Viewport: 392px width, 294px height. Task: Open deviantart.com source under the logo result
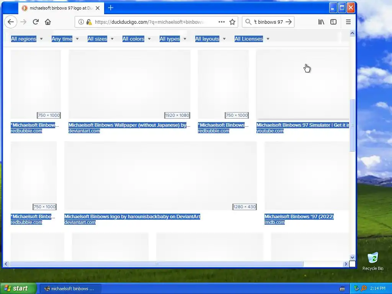click(80, 222)
